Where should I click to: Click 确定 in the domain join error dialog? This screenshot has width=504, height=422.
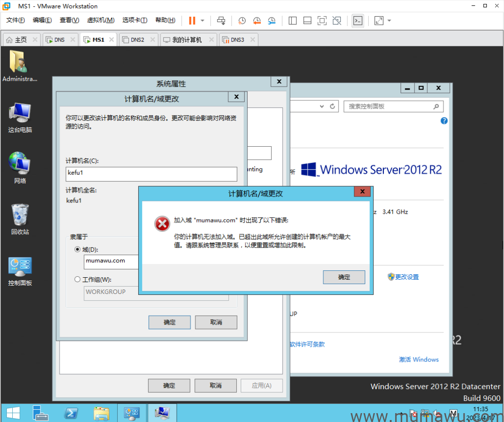(344, 277)
